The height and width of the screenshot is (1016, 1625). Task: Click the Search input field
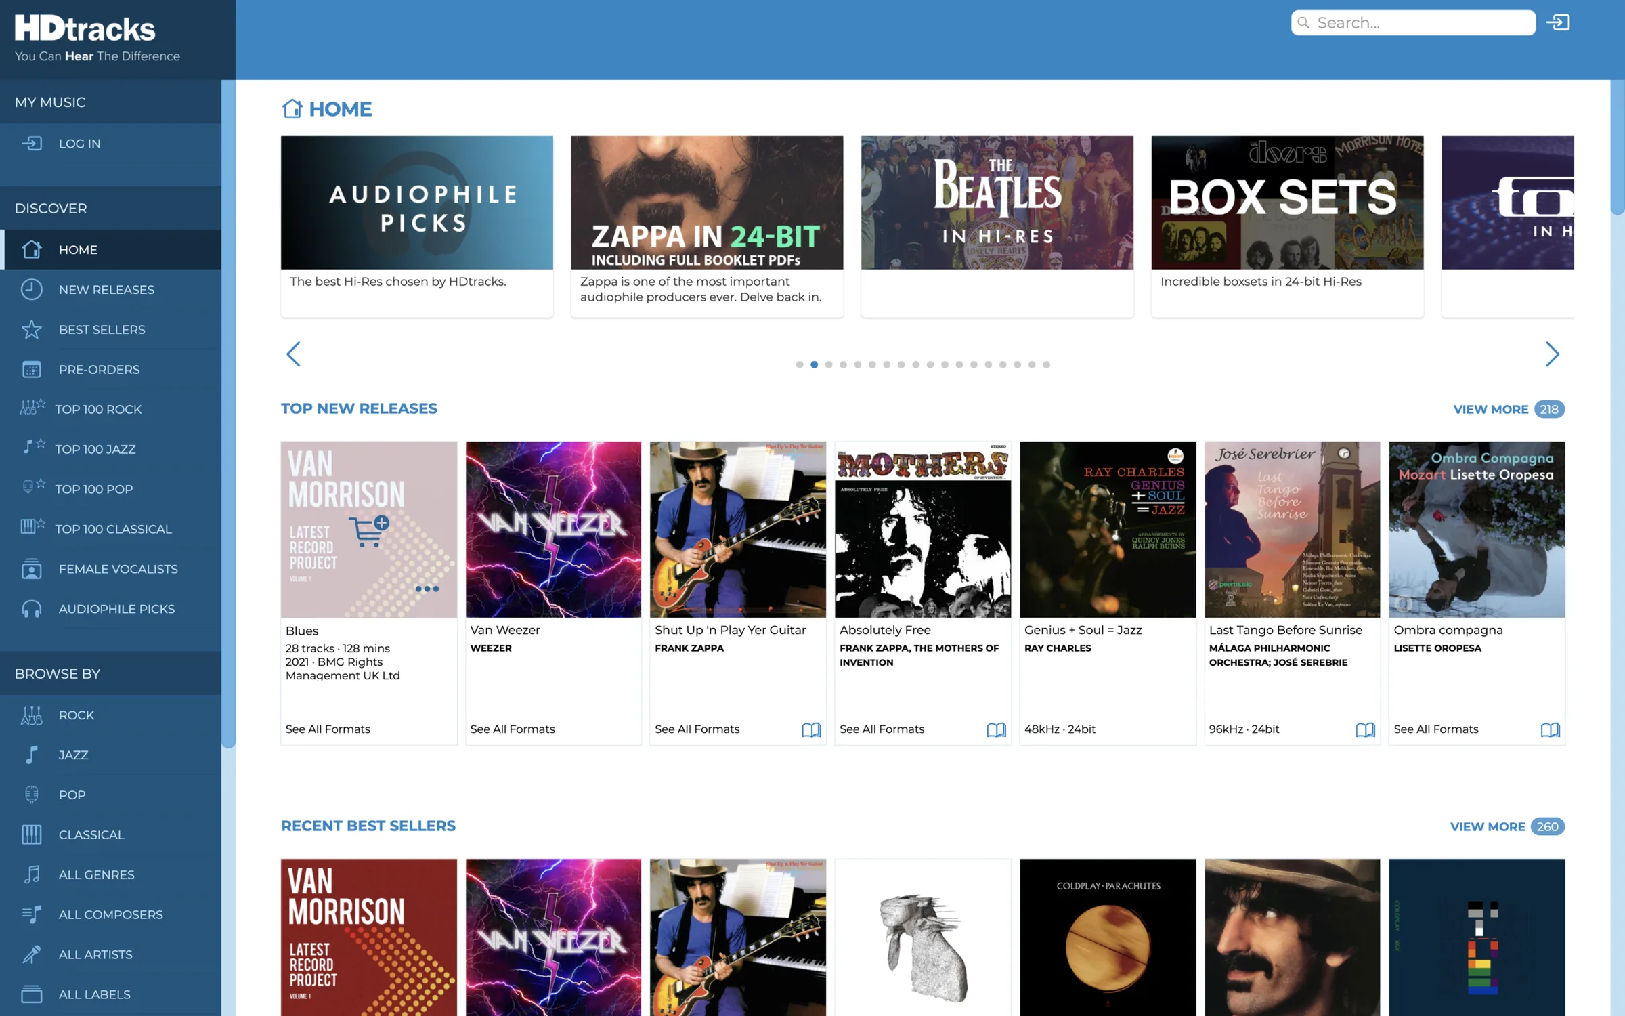click(1413, 22)
